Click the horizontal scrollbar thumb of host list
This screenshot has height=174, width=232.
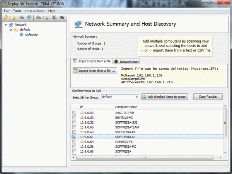click(x=145, y=158)
